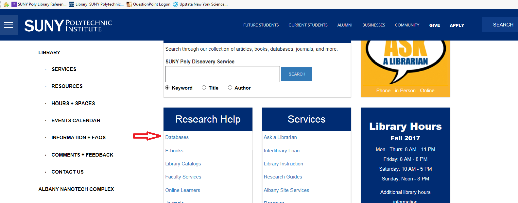Open Businesses menu item
Viewport: 518px width, 203px height.
373,25
